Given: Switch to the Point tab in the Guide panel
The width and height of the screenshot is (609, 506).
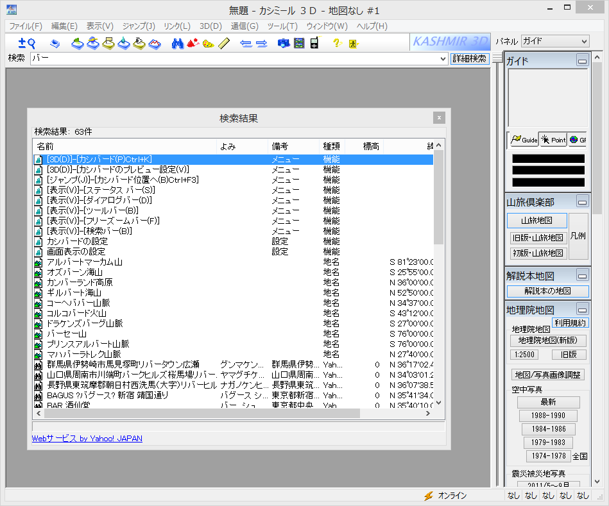Looking at the screenshot, I should pos(552,140).
